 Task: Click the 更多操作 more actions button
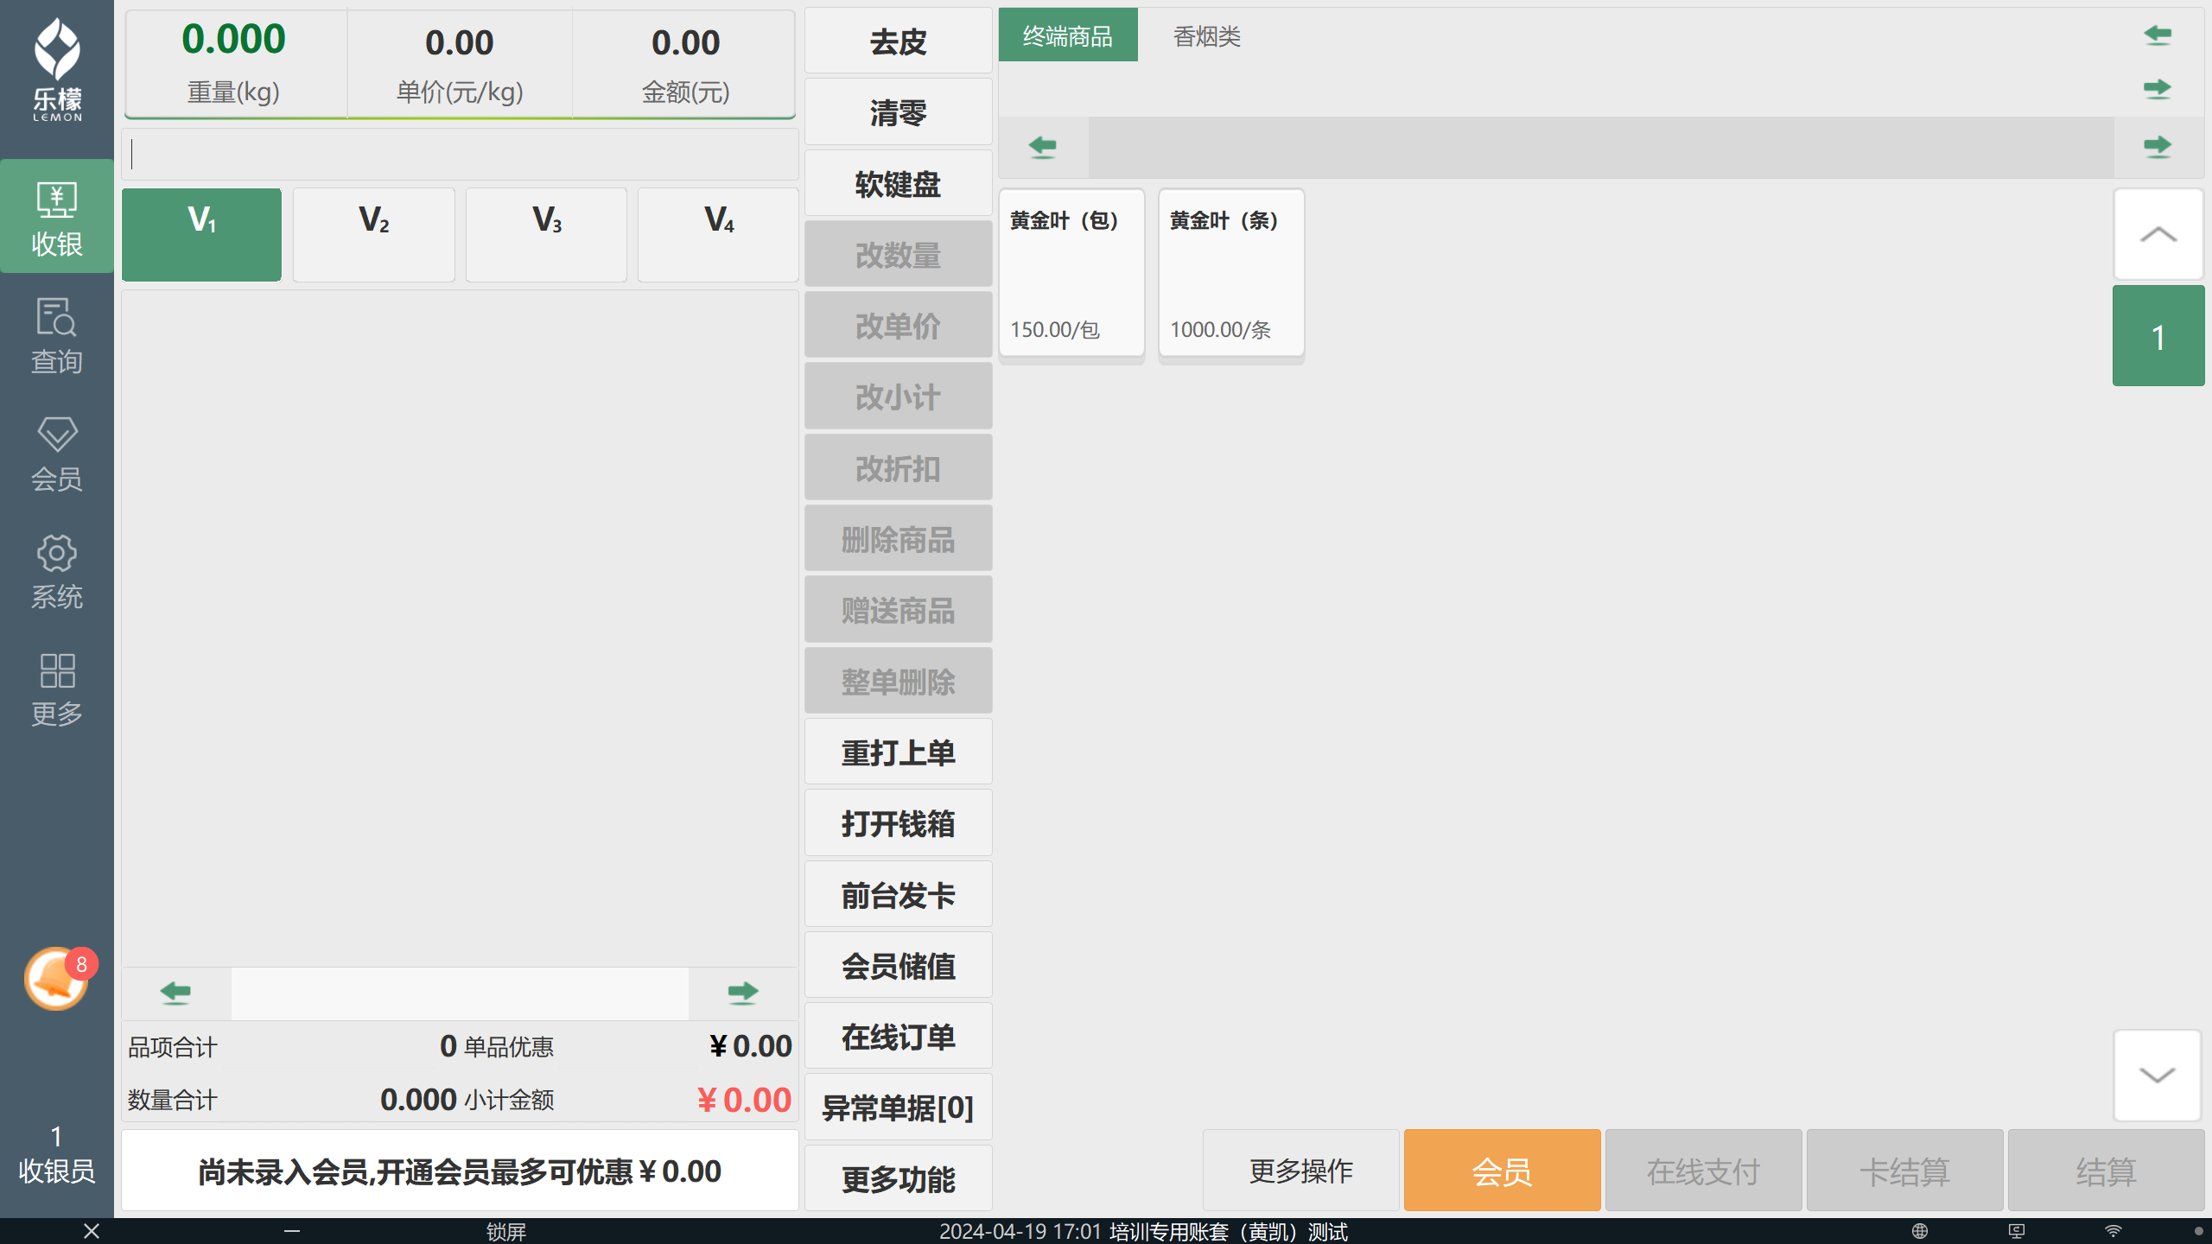coord(1301,1171)
